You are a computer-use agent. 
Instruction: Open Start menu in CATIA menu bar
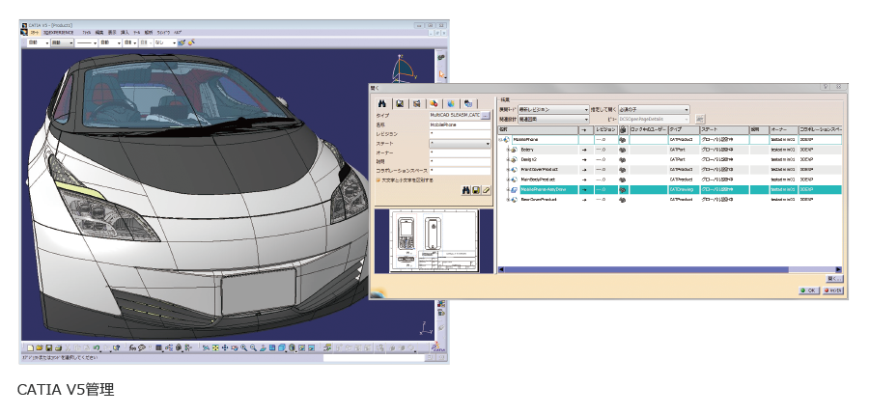point(35,32)
